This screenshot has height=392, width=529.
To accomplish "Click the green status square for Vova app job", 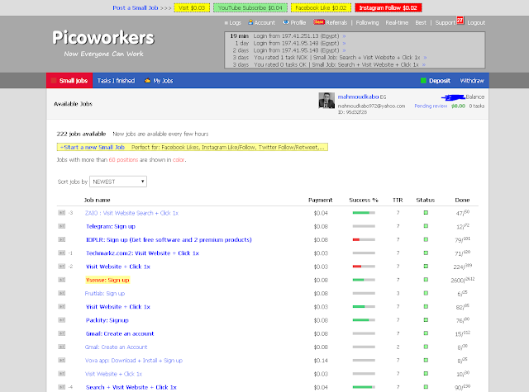I will coord(426,360).
